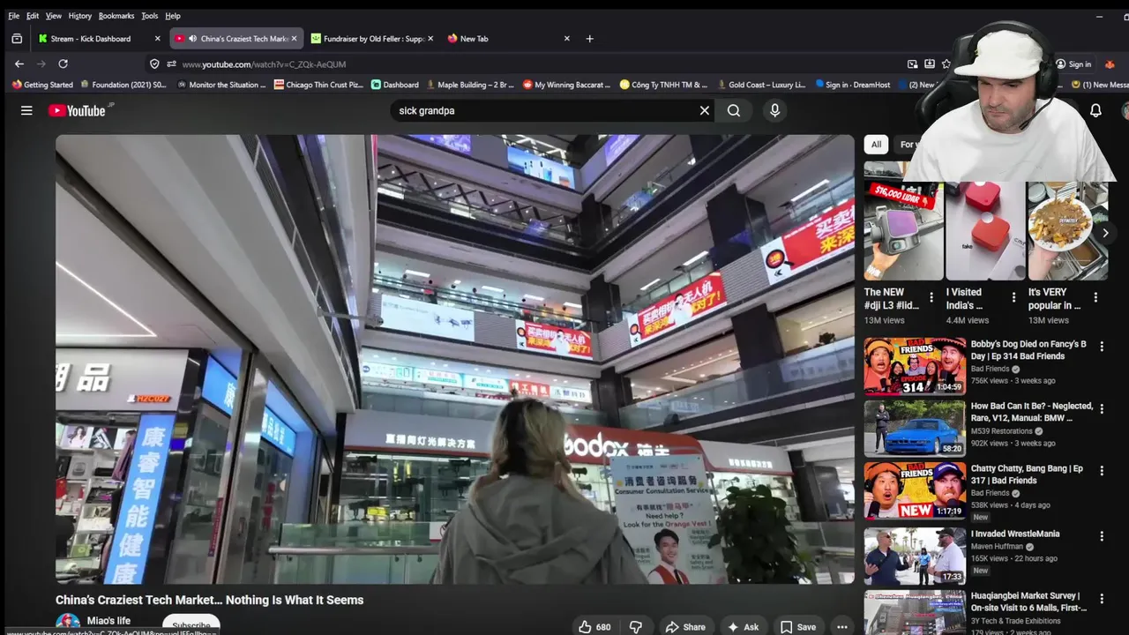Screen dimensions: 1129x635
Task: Share the video
Action: point(685,627)
